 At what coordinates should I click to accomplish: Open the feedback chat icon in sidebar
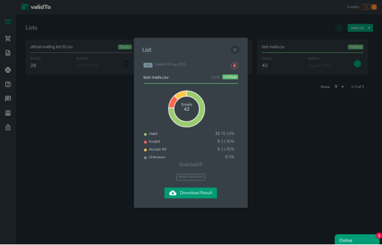click(8, 99)
